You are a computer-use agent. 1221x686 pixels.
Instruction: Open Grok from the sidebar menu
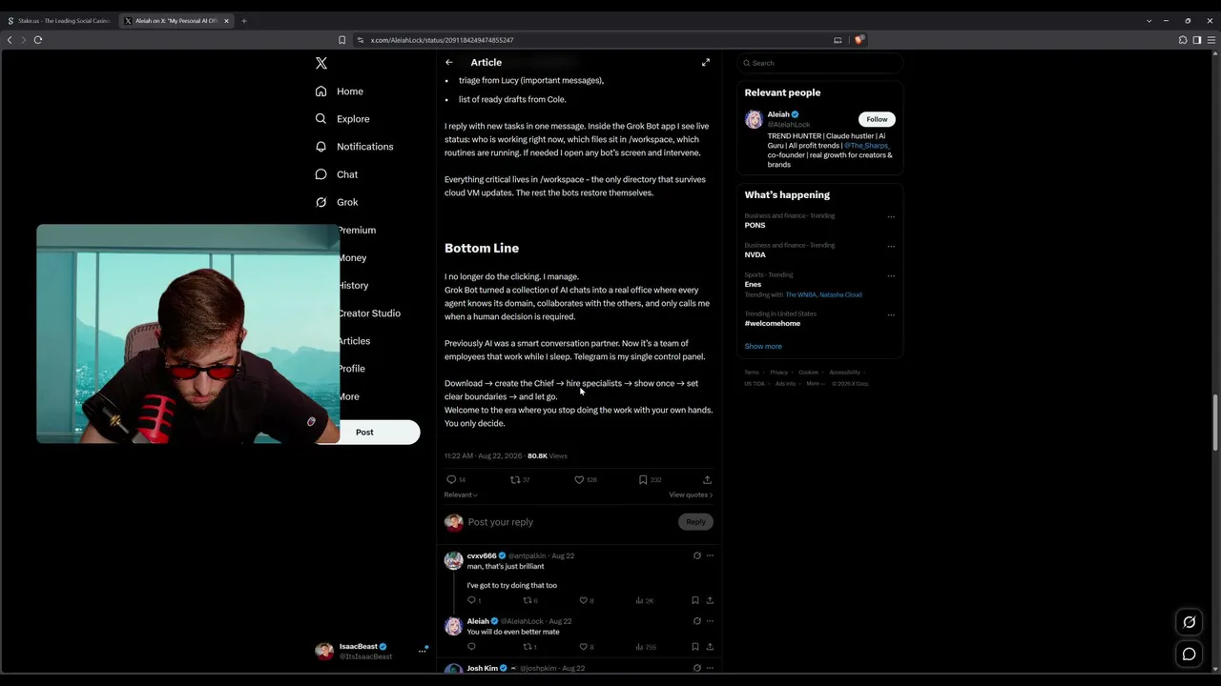coord(337,202)
